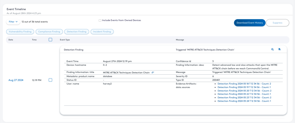Open Detection Finding 2024 05 20 evidence link

pyautogui.click(x=244, y=90)
